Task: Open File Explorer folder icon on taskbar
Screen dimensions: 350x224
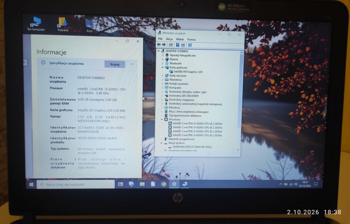Action: [142, 184]
